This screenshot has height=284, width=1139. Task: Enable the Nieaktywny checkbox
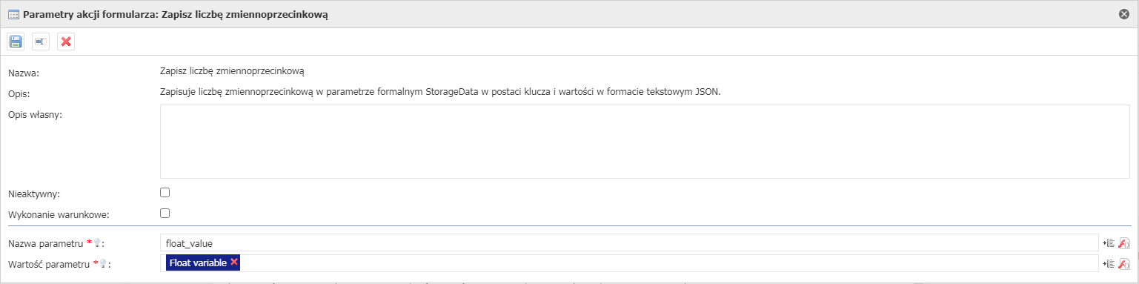click(165, 193)
